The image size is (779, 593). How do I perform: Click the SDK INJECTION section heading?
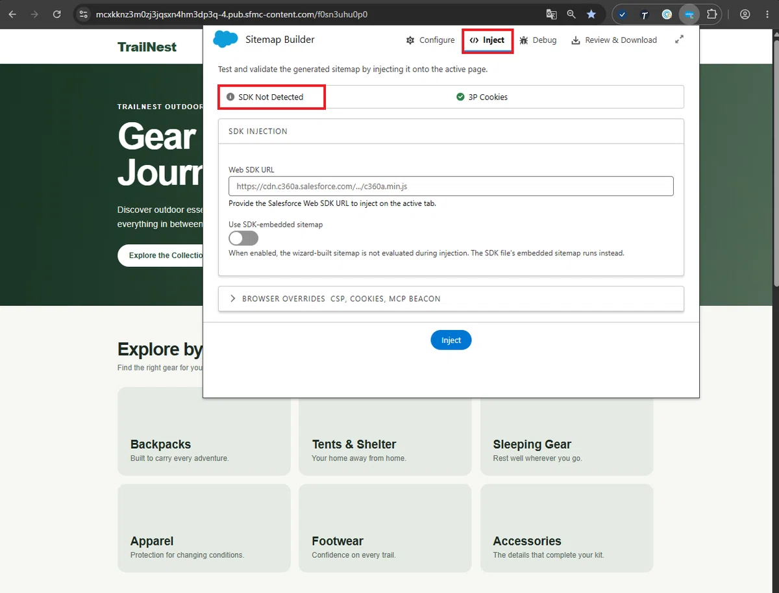[258, 131]
